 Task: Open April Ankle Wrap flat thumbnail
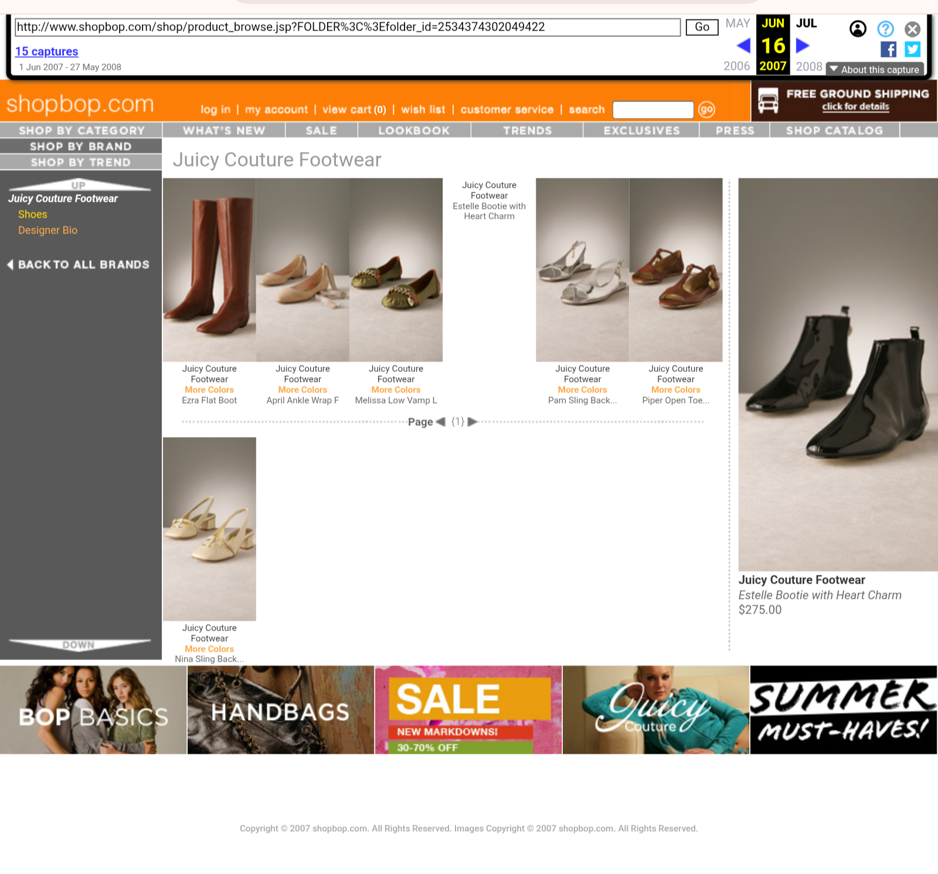[303, 270]
